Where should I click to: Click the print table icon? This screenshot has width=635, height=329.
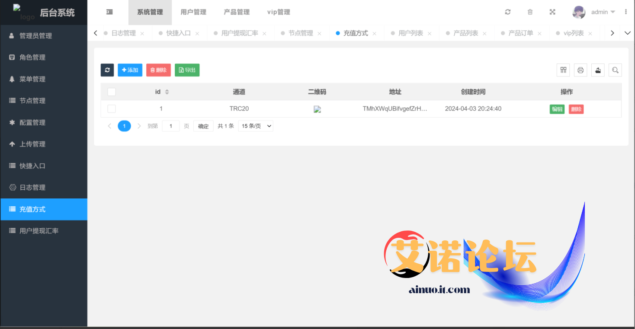[x=580, y=70]
